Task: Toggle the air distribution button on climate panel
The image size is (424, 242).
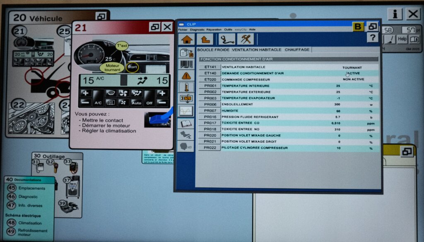Action: (x=136, y=93)
